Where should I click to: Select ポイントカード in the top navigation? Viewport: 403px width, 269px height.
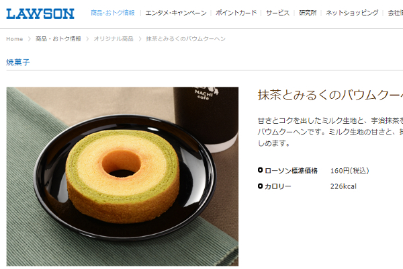point(236,13)
